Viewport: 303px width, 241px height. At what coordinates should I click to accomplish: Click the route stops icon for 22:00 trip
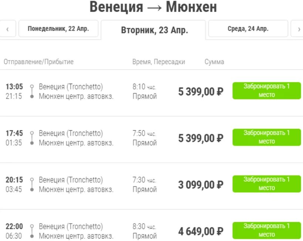coord(32,231)
